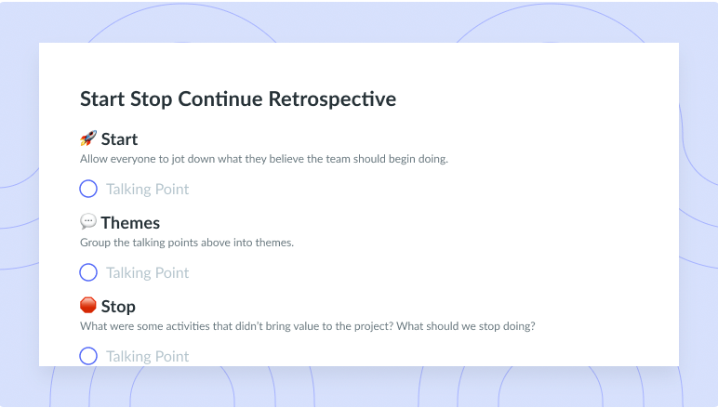718x408 pixels.
Task: Click the Stop section question description text
Action: pos(308,326)
